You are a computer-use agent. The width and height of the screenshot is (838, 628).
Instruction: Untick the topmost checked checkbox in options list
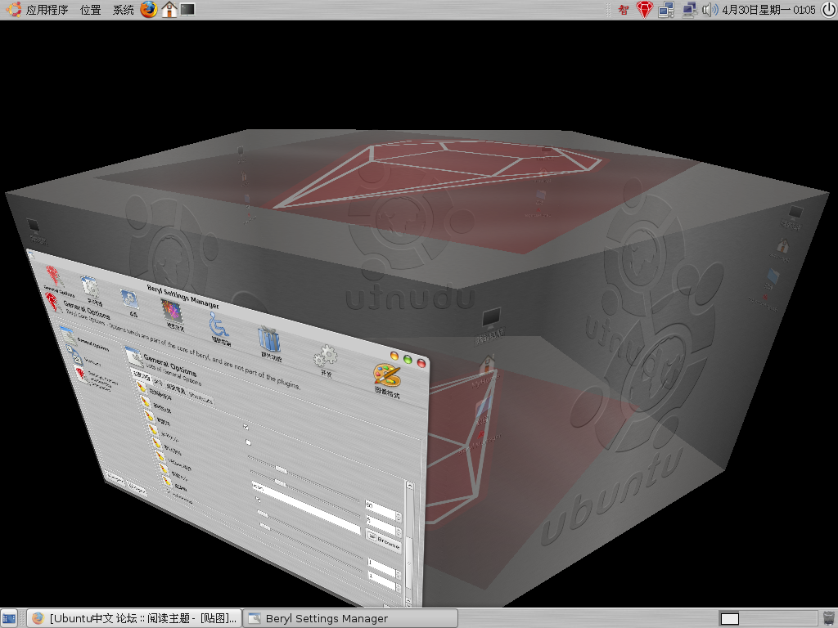pyautogui.click(x=246, y=427)
